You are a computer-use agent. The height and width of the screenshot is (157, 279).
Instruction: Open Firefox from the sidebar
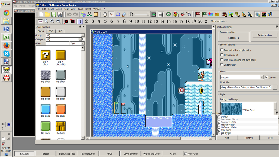[7, 46]
